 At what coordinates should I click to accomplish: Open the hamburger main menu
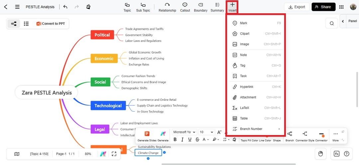(x=17, y=7)
